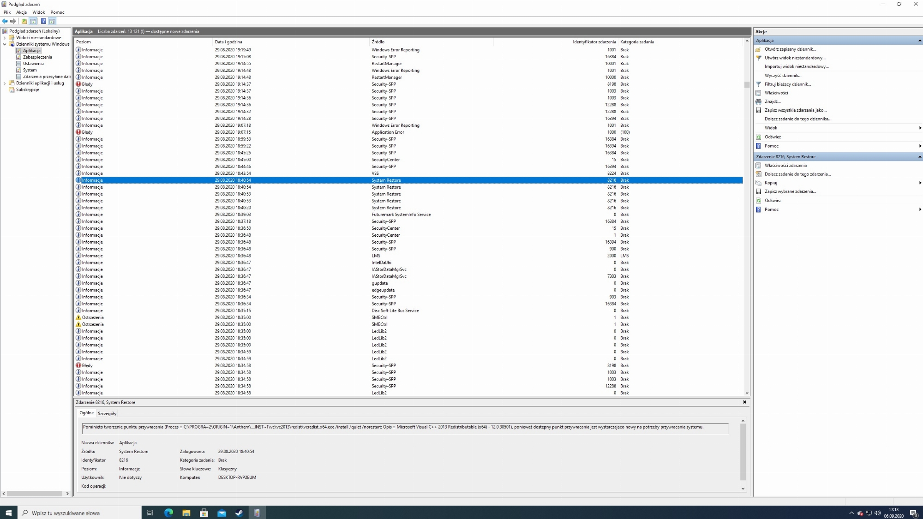Collapse the Aplikacja actions section header
The width and height of the screenshot is (923, 519).
pyautogui.click(x=919, y=41)
